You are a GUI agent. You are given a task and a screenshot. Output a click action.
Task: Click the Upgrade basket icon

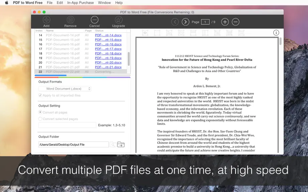(119, 20)
